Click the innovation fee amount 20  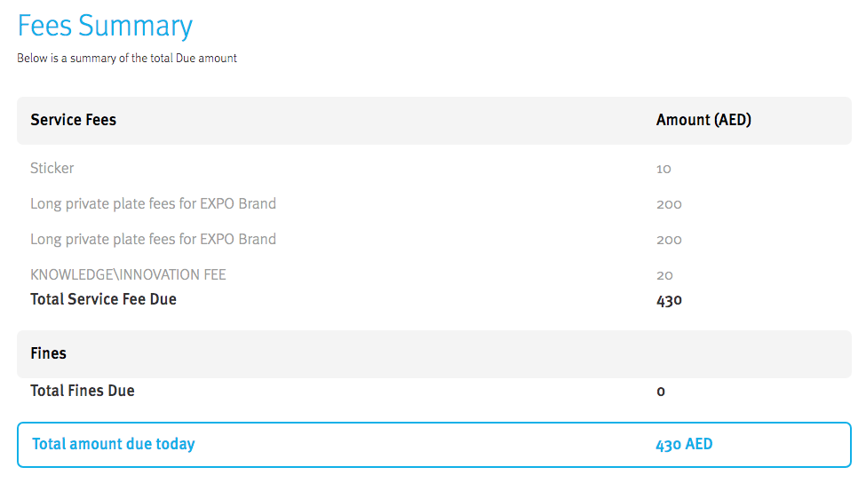coord(664,275)
